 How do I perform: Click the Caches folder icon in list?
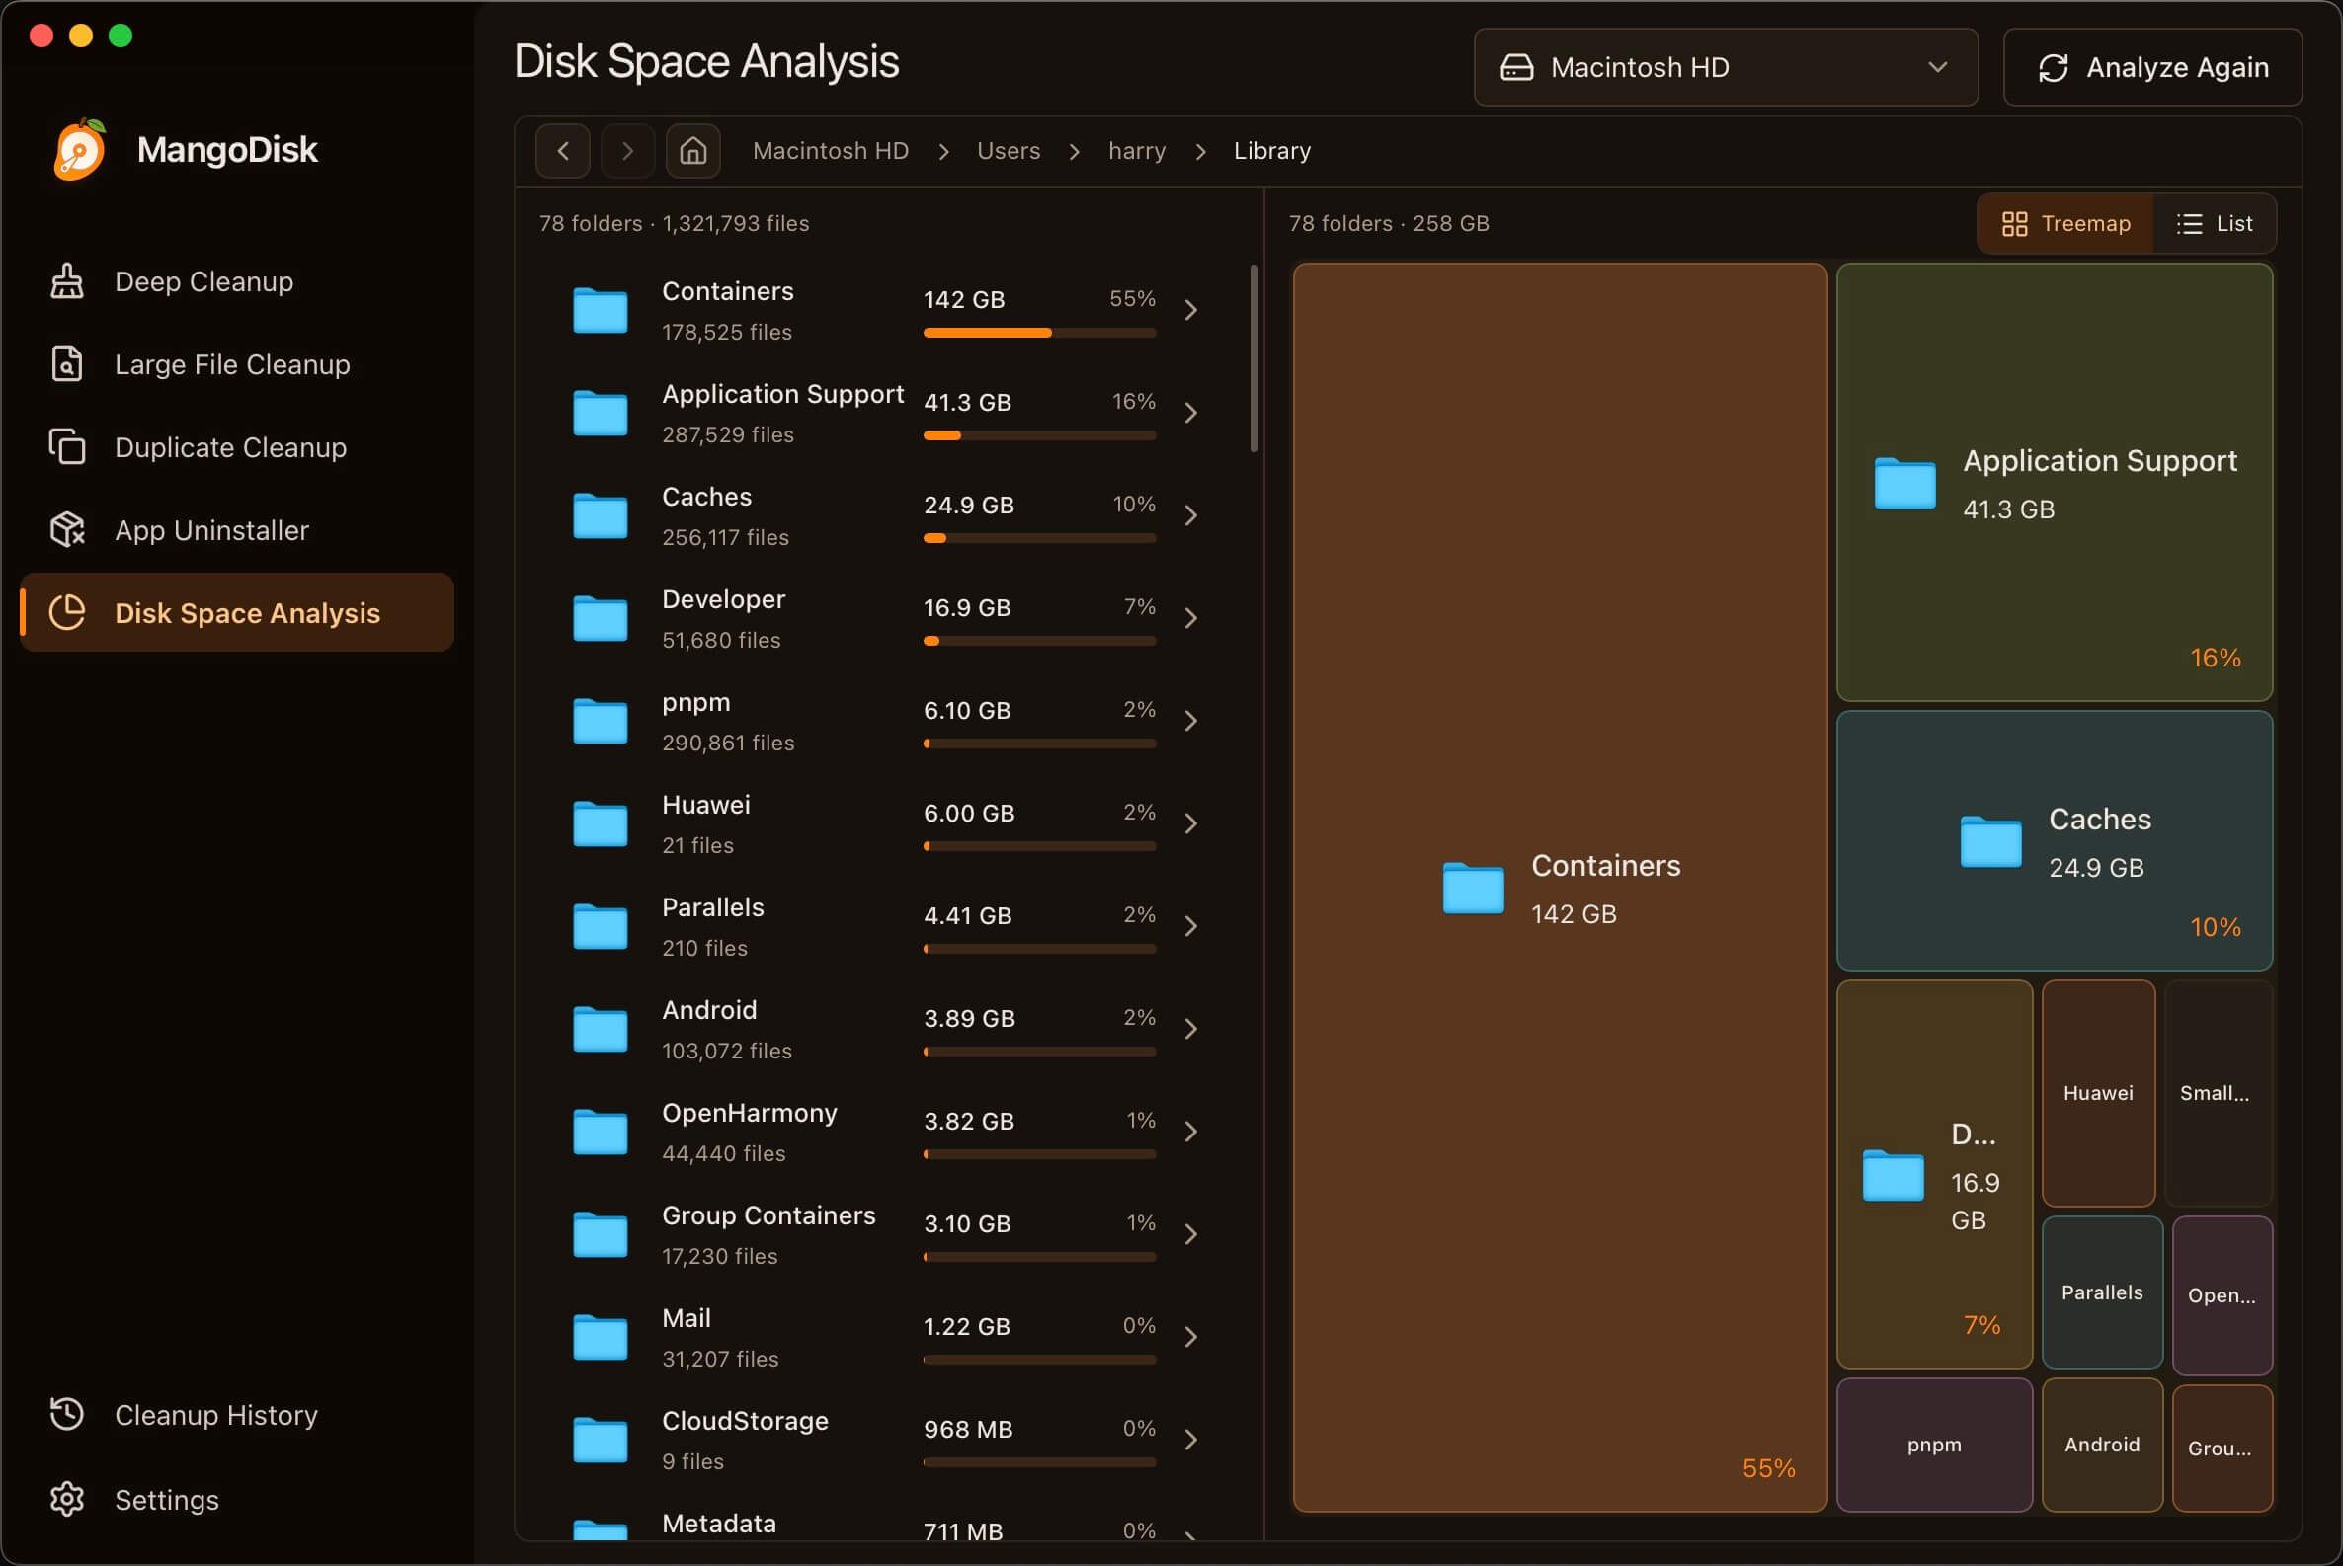coord(601,516)
